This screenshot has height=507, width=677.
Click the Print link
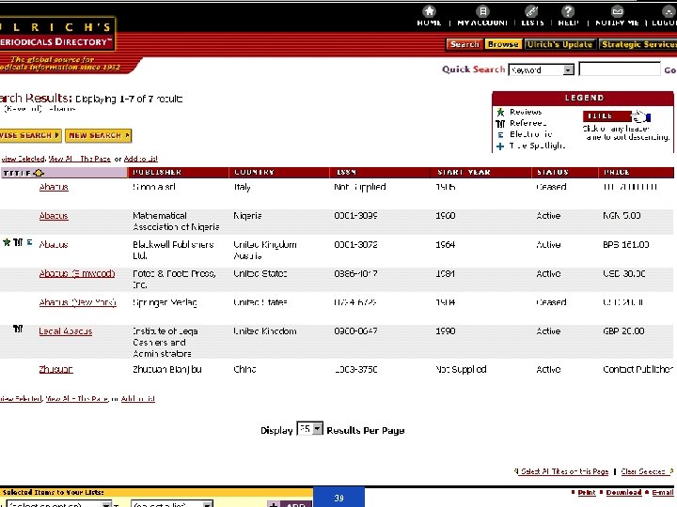pos(587,493)
